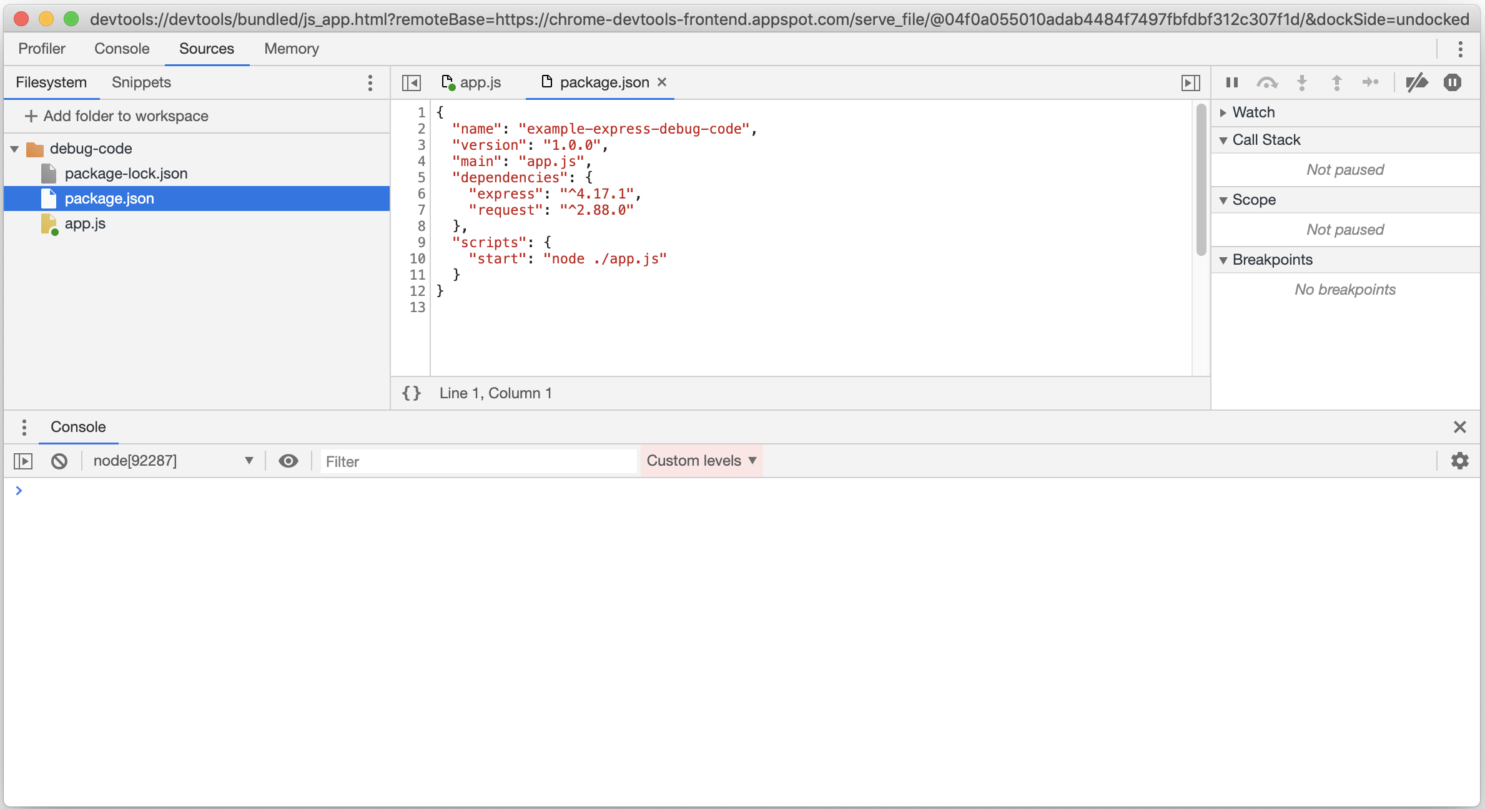
Task: Step over the next function call
Action: pyautogui.click(x=1267, y=82)
